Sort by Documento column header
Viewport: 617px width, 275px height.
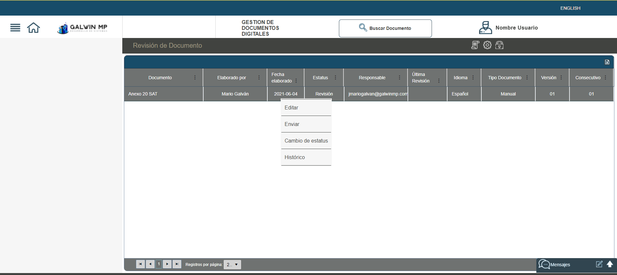coord(160,78)
